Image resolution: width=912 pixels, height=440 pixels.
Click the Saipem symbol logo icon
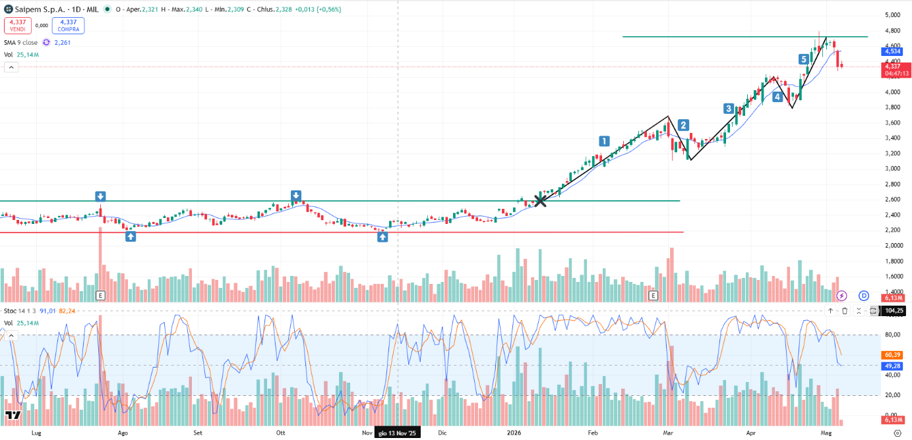click(8, 10)
